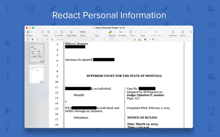This screenshot has height=137, width=220.
Task: Open page 2 thumbnail in sidebar
Action: [x=37, y=74]
